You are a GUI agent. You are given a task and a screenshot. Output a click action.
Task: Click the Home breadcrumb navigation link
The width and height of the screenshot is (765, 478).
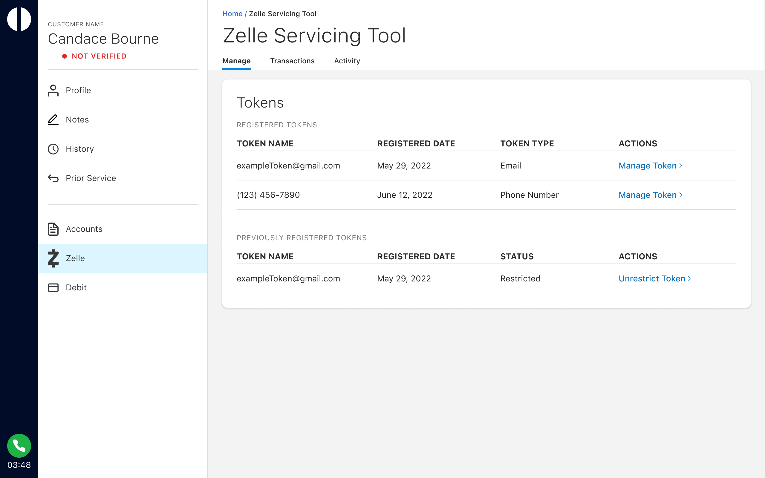pos(232,13)
